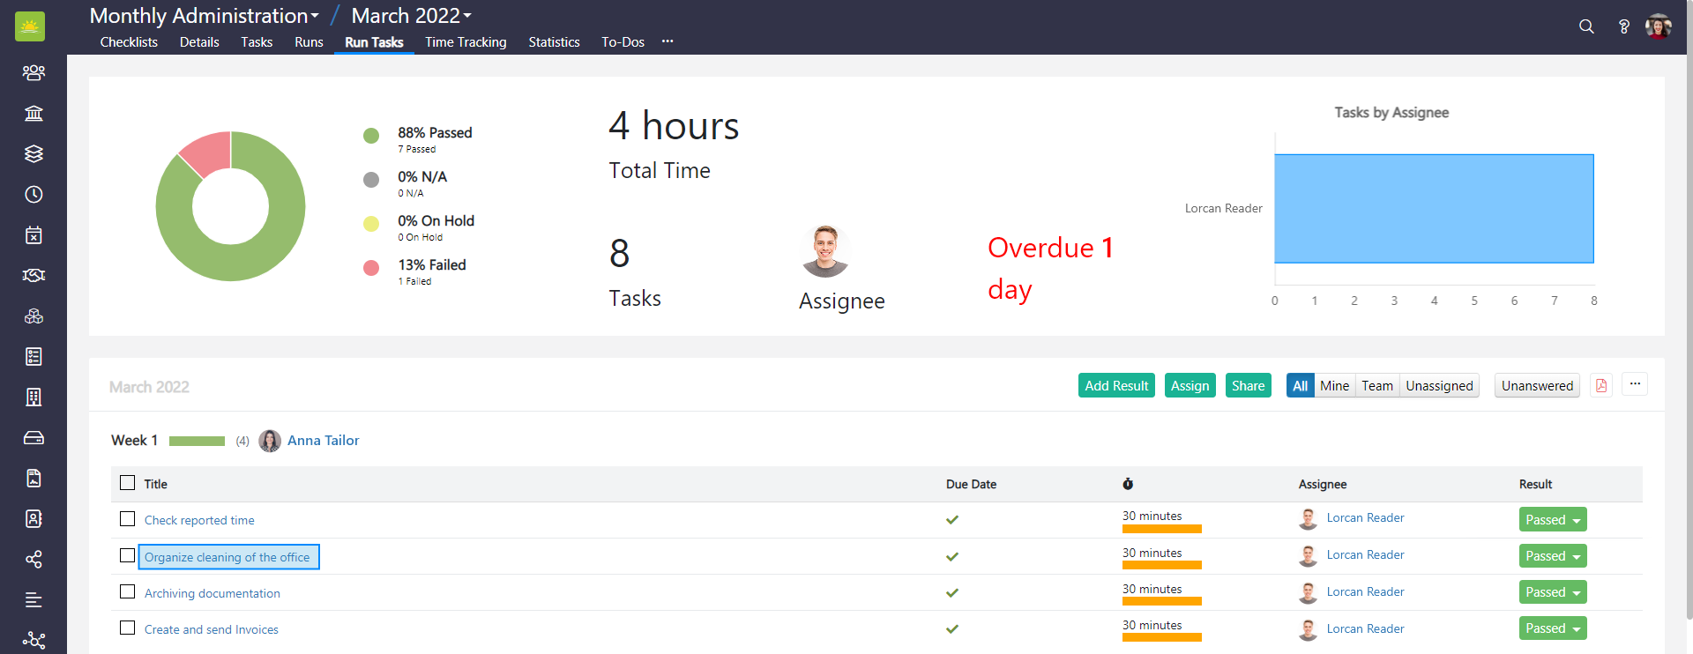Open the help question mark icon
This screenshot has width=1693, height=654.
click(1623, 26)
